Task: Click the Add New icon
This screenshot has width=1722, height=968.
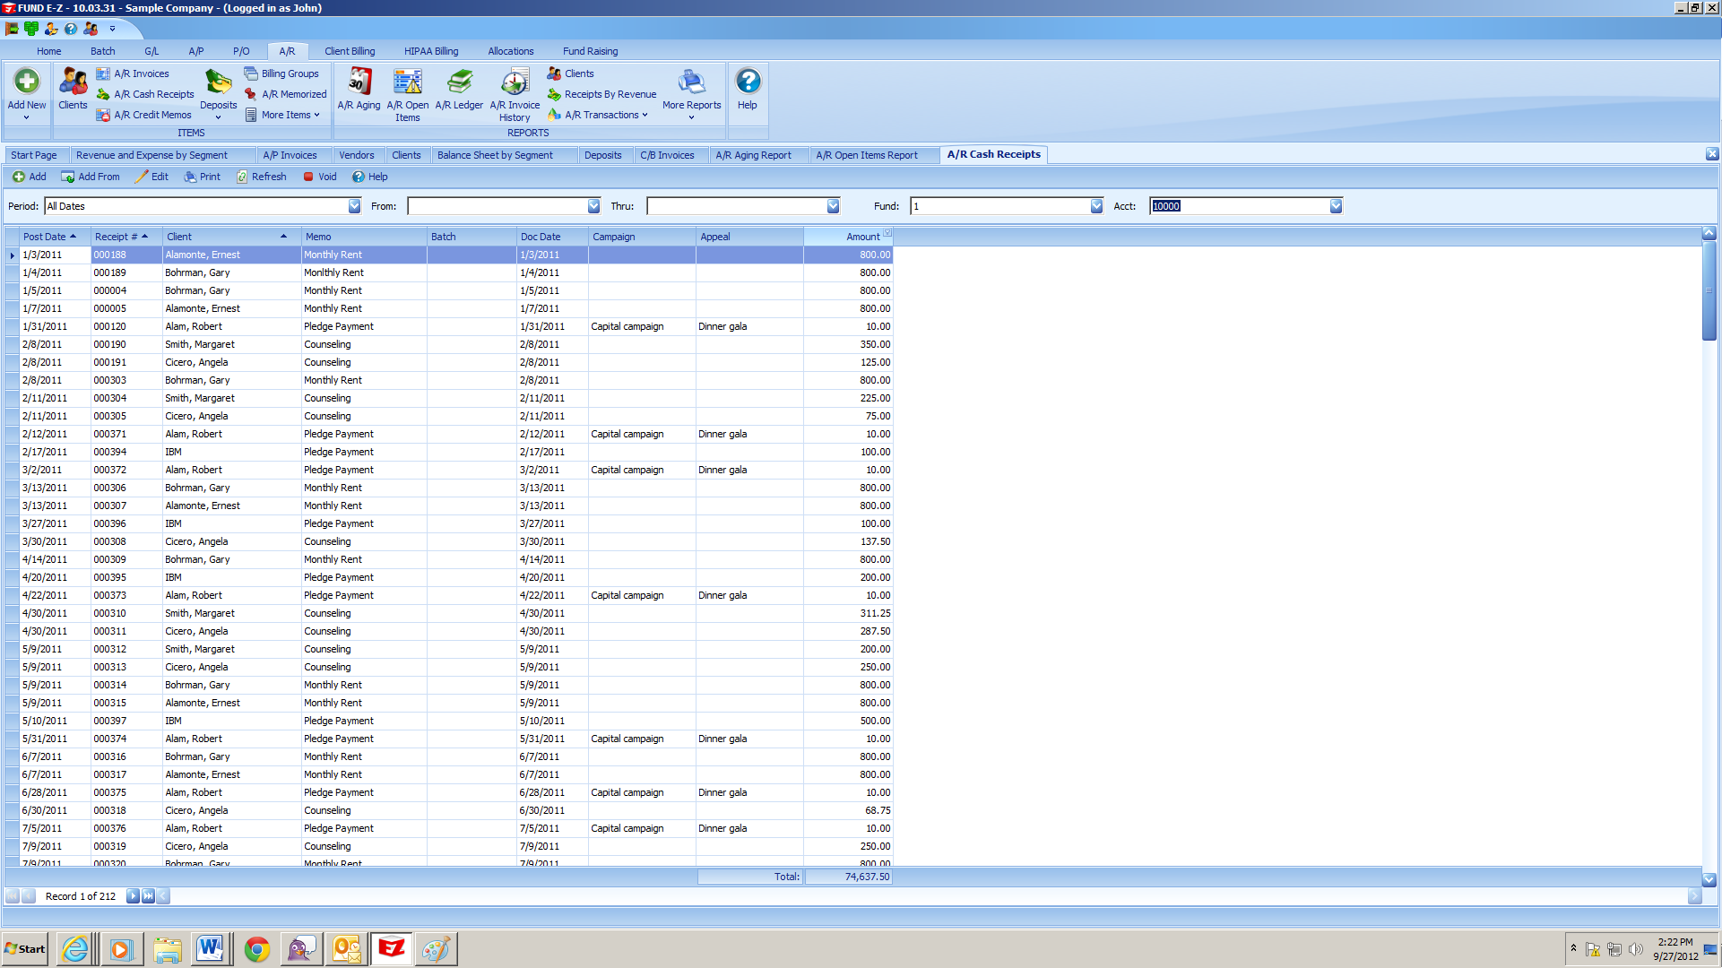Action: click(26, 90)
